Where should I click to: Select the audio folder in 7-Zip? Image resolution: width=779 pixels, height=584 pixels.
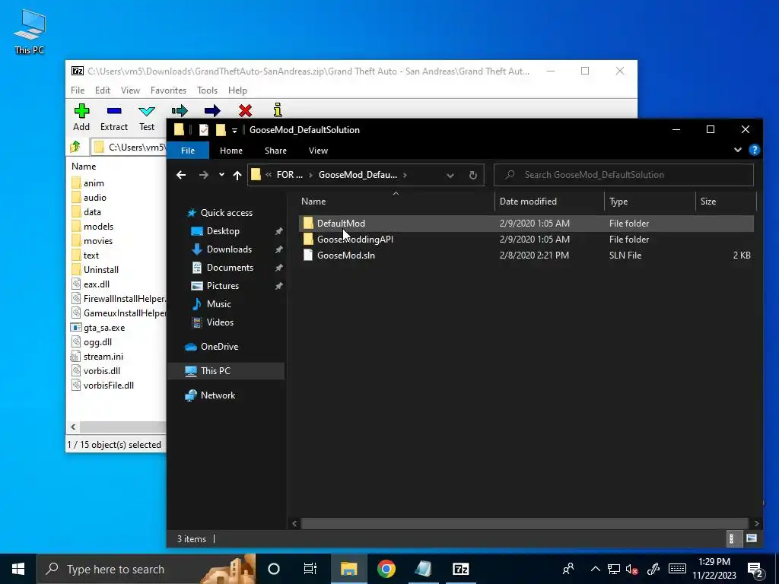click(x=94, y=198)
